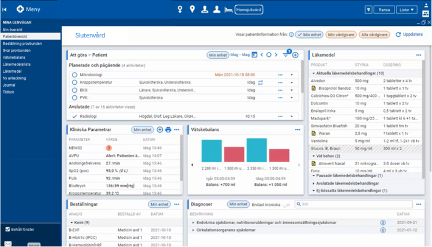Open more options in Vätskebalans panel
This screenshot has width=432, height=247.
298,130
